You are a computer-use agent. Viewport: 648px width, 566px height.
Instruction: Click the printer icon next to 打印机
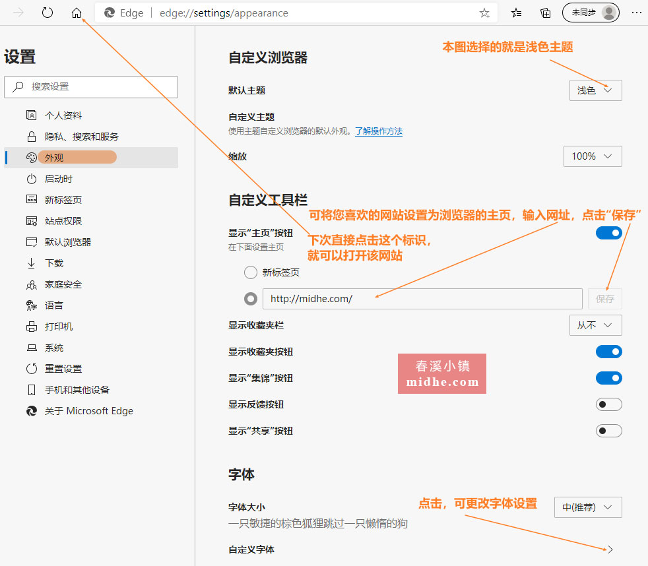32,327
